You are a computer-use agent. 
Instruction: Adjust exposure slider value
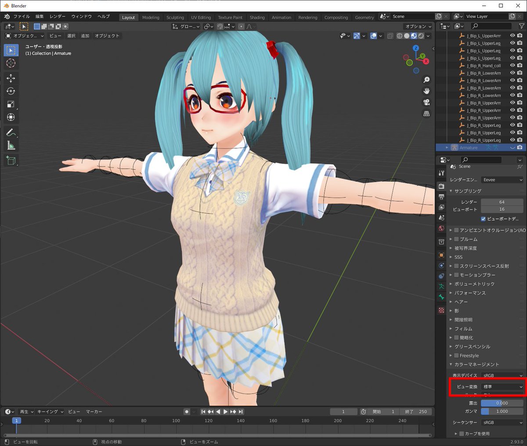tap(502, 403)
